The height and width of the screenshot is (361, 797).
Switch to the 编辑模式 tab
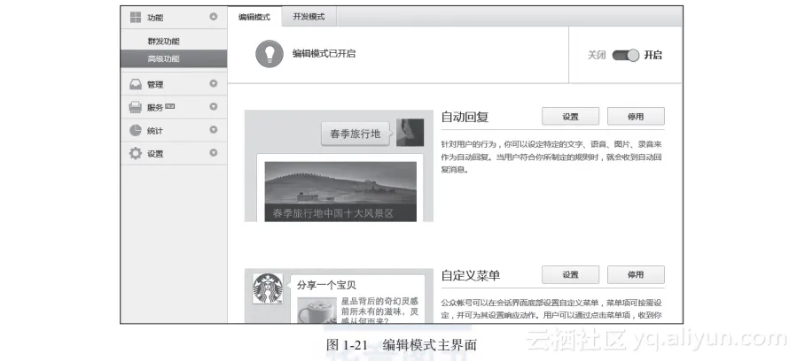(254, 17)
